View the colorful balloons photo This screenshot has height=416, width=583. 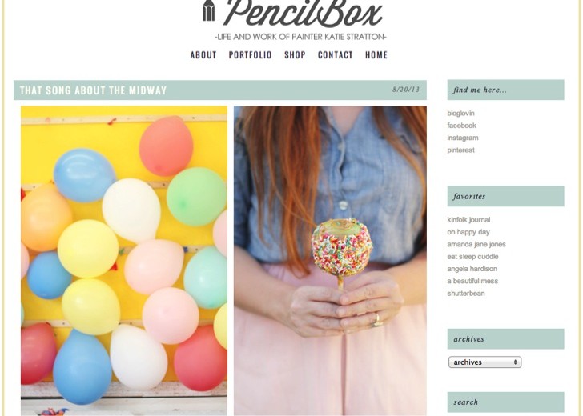click(x=124, y=261)
